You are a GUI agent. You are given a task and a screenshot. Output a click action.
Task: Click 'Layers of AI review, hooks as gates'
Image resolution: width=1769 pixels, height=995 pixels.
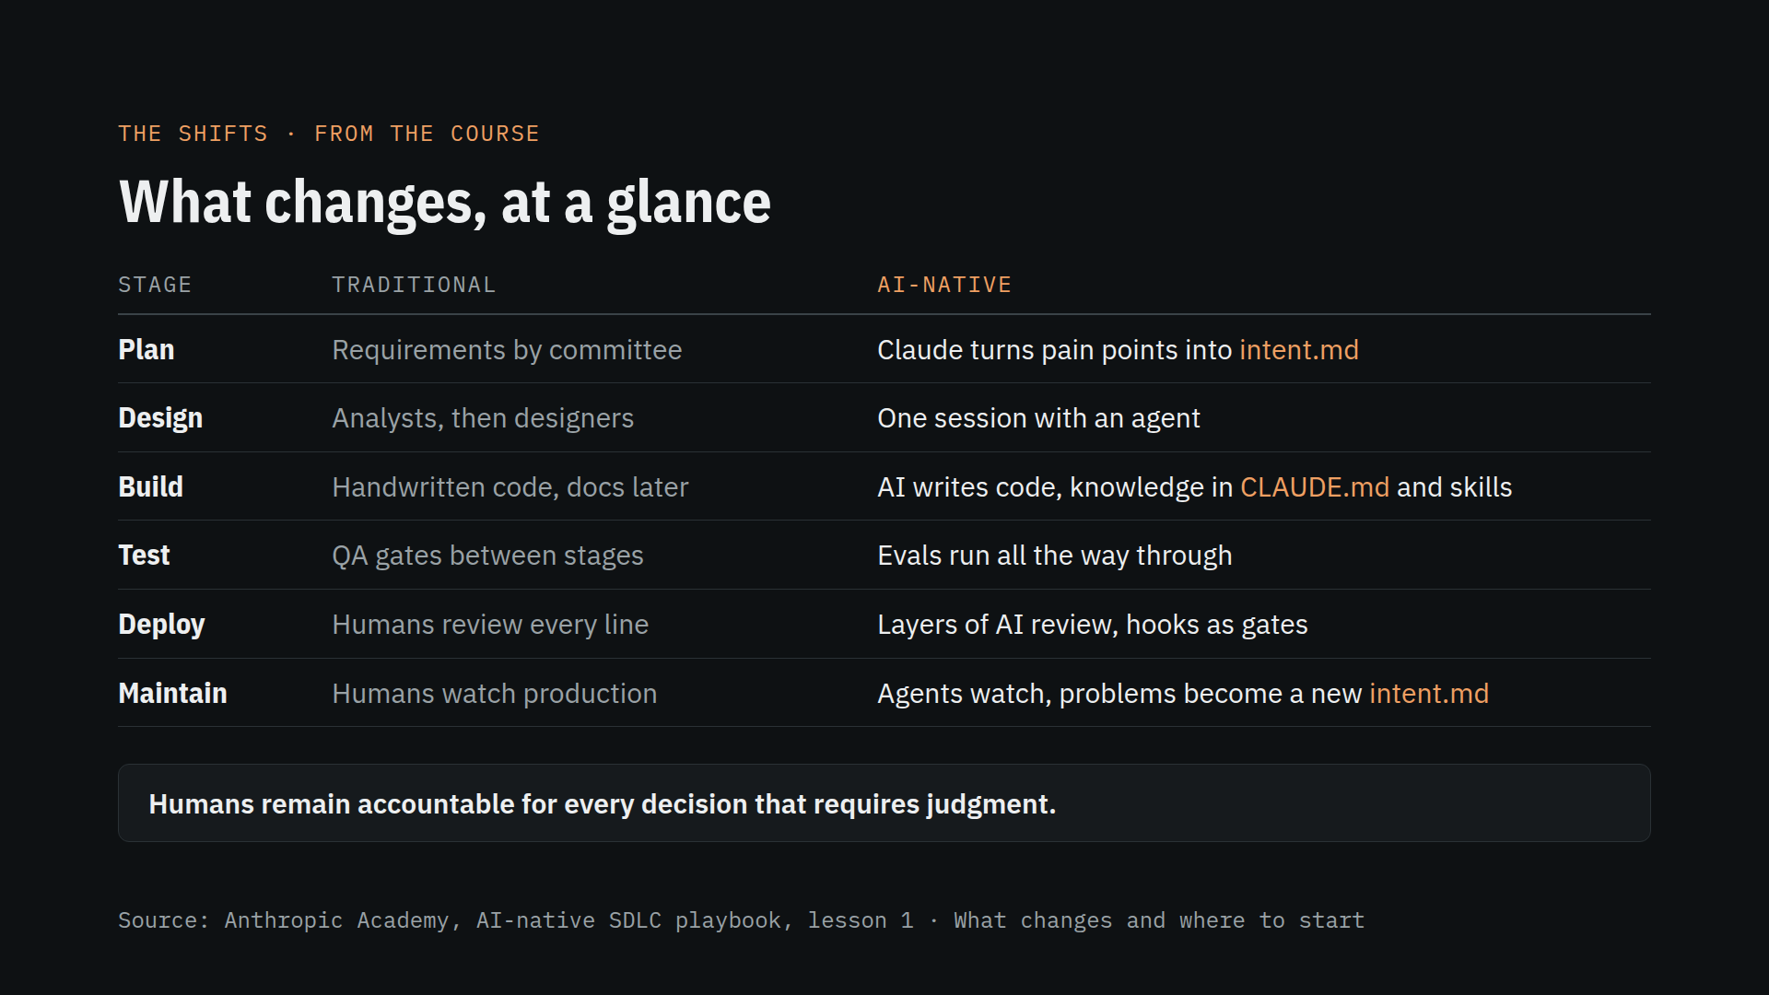tap(1092, 625)
